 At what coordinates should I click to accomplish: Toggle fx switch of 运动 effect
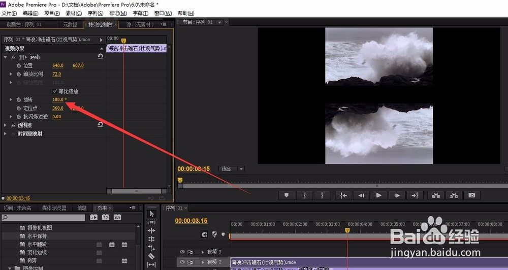click(x=13, y=57)
